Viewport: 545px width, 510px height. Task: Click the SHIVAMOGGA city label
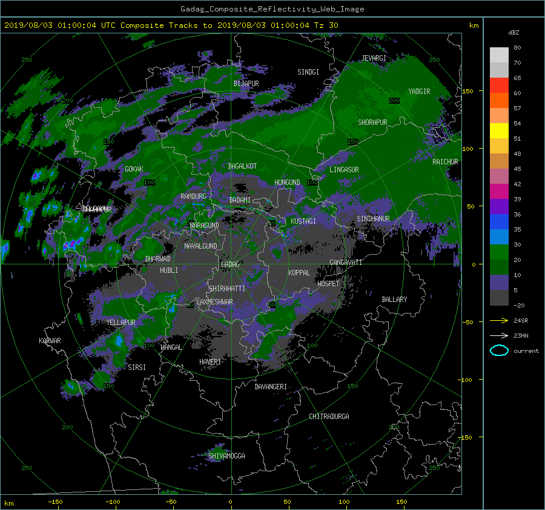(x=226, y=455)
